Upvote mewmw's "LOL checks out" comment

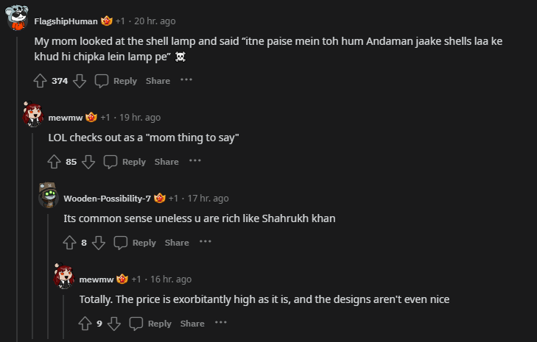coord(55,162)
